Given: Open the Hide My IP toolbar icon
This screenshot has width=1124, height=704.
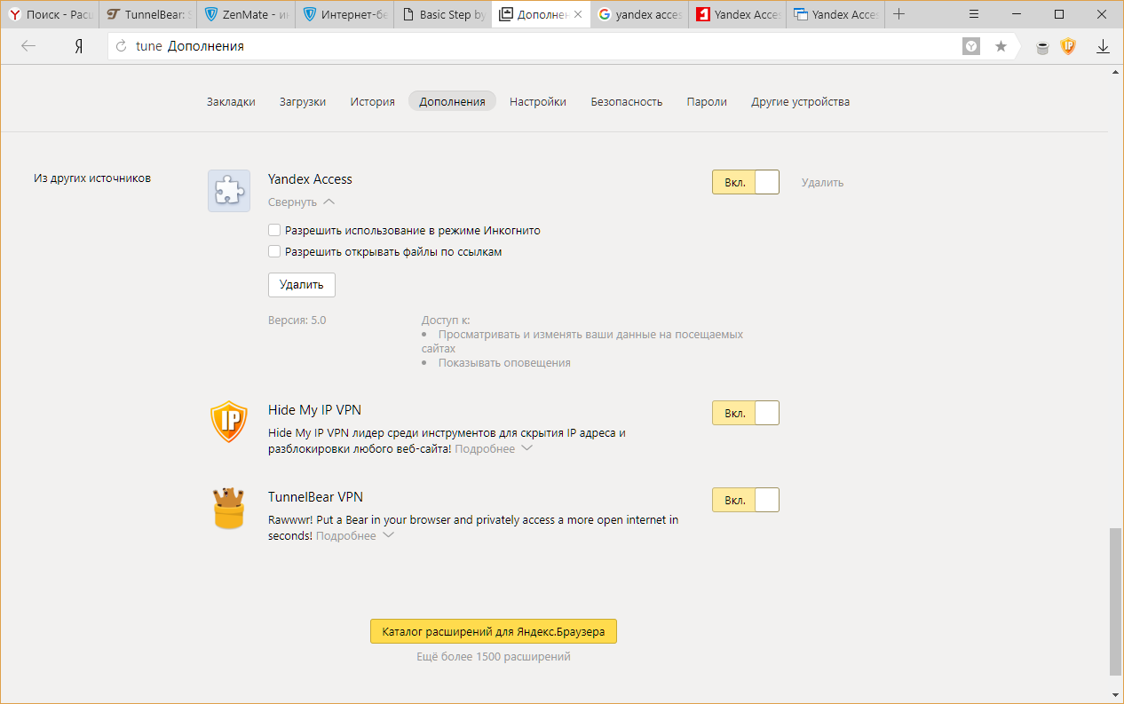Looking at the screenshot, I should pyautogui.click(x=1068, y=46).
